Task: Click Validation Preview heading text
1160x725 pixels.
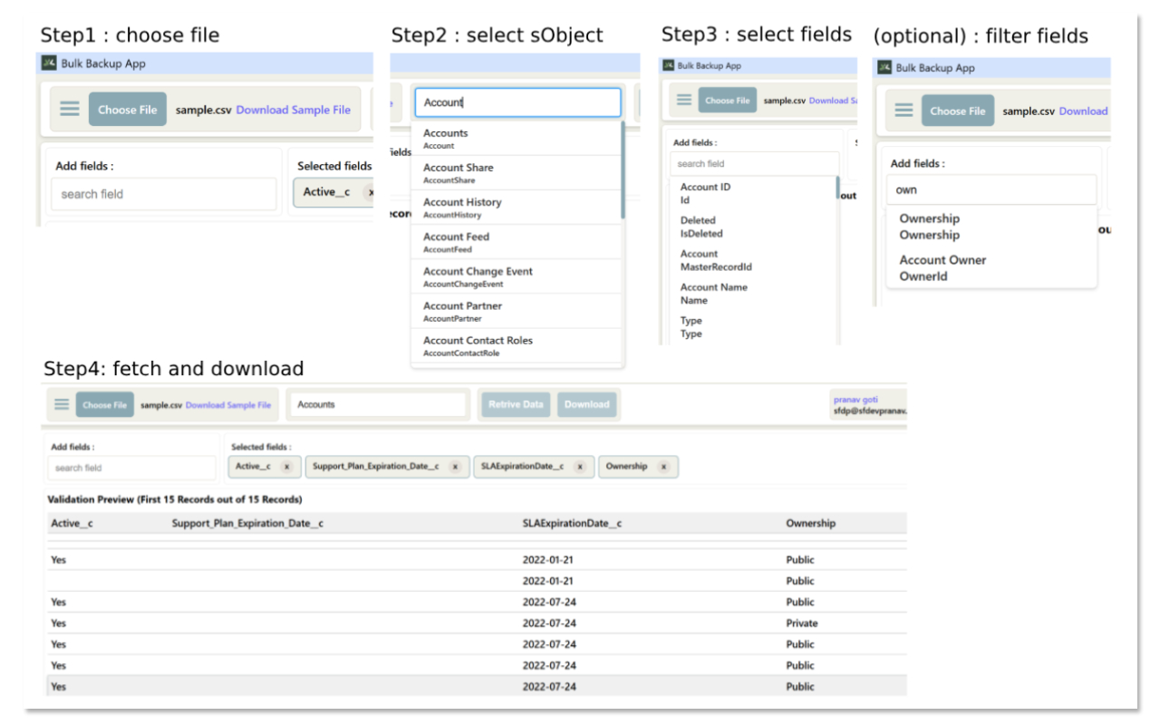Action: tap(176, 499)
